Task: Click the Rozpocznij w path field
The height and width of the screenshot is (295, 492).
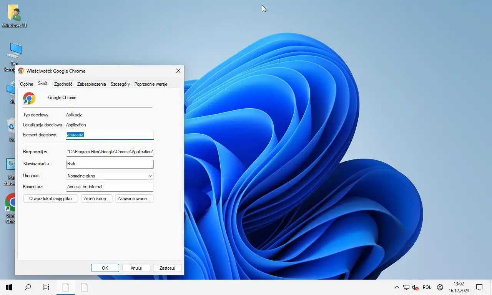Action: pyautogui.click(x=110, y=152)
